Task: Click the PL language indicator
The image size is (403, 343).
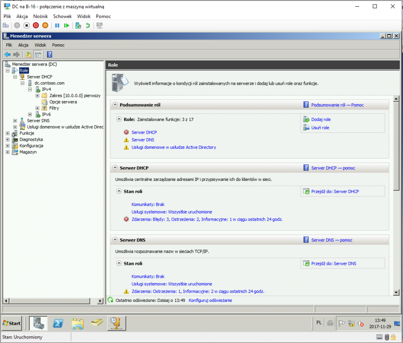Action: (x=319, y=323)
